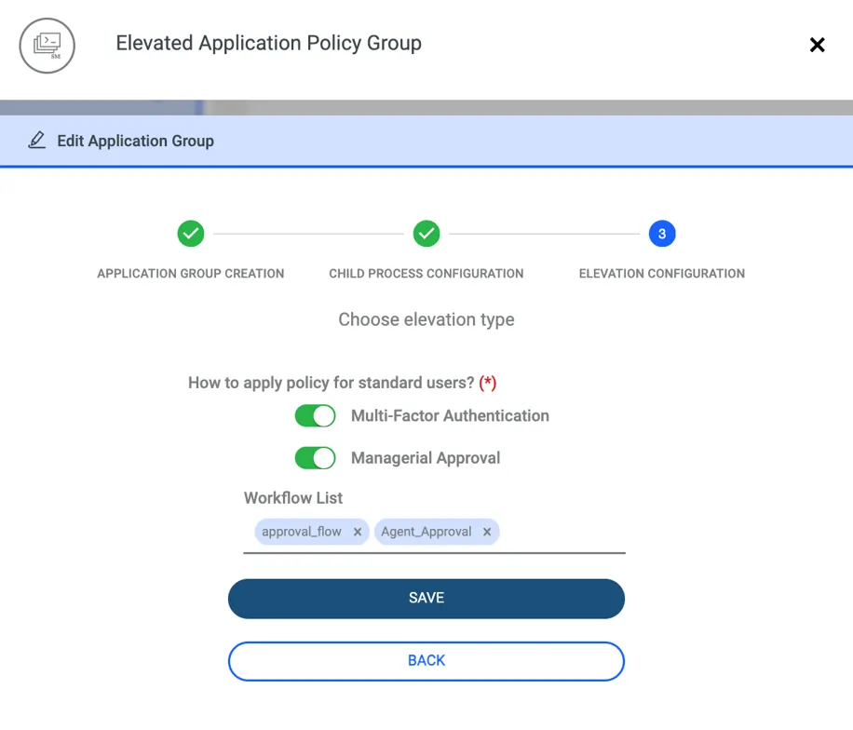The width and height of the screenshot is (853, 730).
Task: Click Elevation Configuration step label
Action: [x=662, y=274]
